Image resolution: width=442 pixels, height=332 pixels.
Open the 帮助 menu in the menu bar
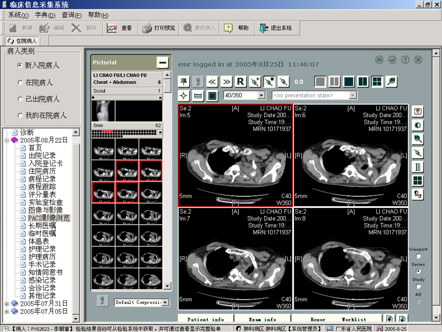(98, 15)
